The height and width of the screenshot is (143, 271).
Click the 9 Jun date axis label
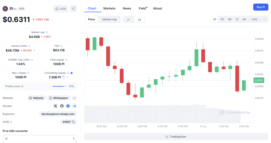point(203,126)
